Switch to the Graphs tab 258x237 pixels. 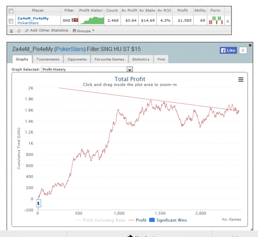pos(22,59)
